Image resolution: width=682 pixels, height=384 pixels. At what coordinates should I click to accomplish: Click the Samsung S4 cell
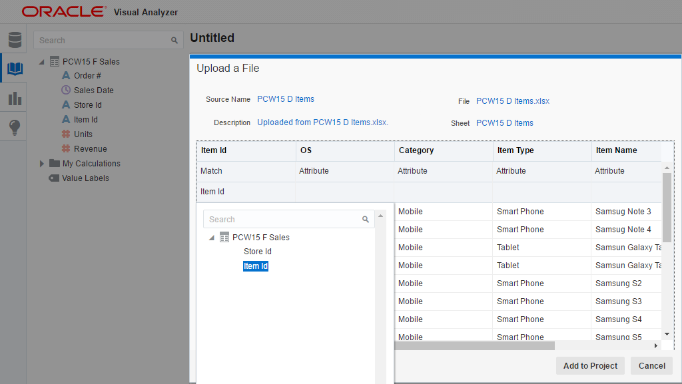[x=626, y=319]
